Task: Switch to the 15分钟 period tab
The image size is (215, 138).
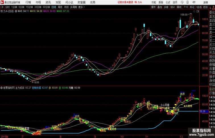Action: point(29,7)
